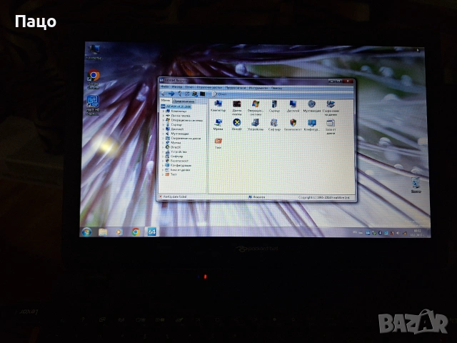457x343 pixels.
Task: Open the Компютър icon in AIDA64 main pane
Action: [218, 106]
